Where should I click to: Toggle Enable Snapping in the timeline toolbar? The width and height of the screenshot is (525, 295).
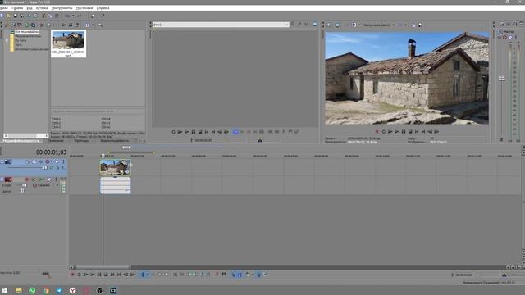click(233, 275)
